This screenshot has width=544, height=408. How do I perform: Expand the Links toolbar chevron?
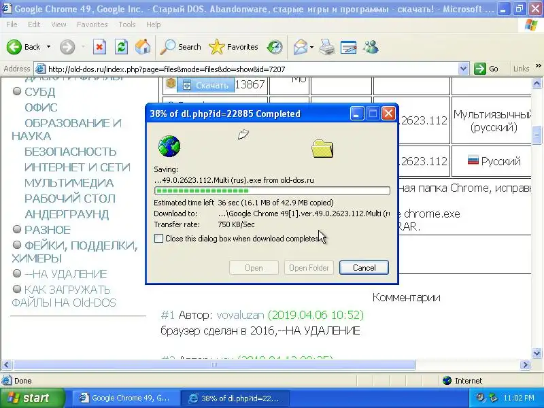[x=538, y=66]
